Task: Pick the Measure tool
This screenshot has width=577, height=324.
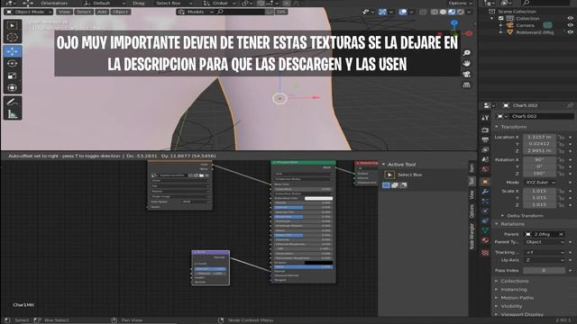Action: [12, 114]
